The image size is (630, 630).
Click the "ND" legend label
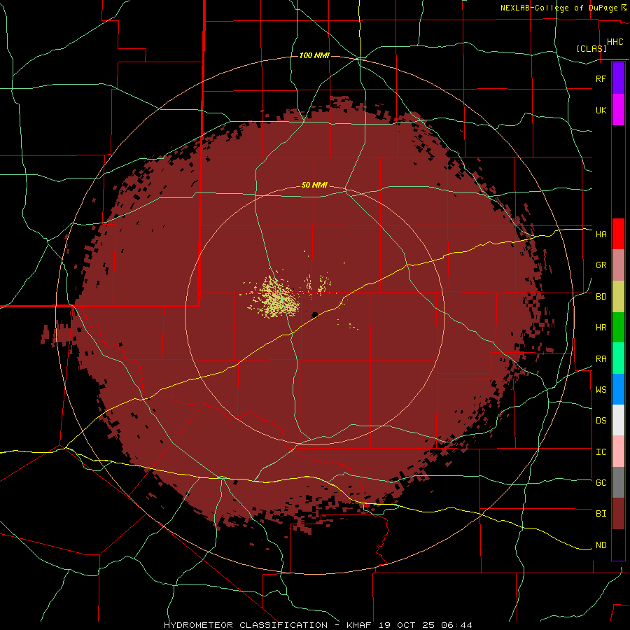[601, 545]
